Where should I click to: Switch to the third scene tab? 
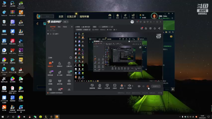coord(65,27)
